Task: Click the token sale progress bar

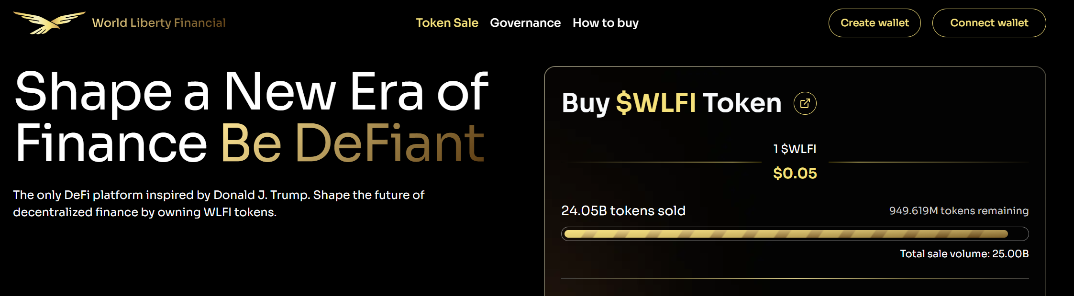Action: coord(794,234)
